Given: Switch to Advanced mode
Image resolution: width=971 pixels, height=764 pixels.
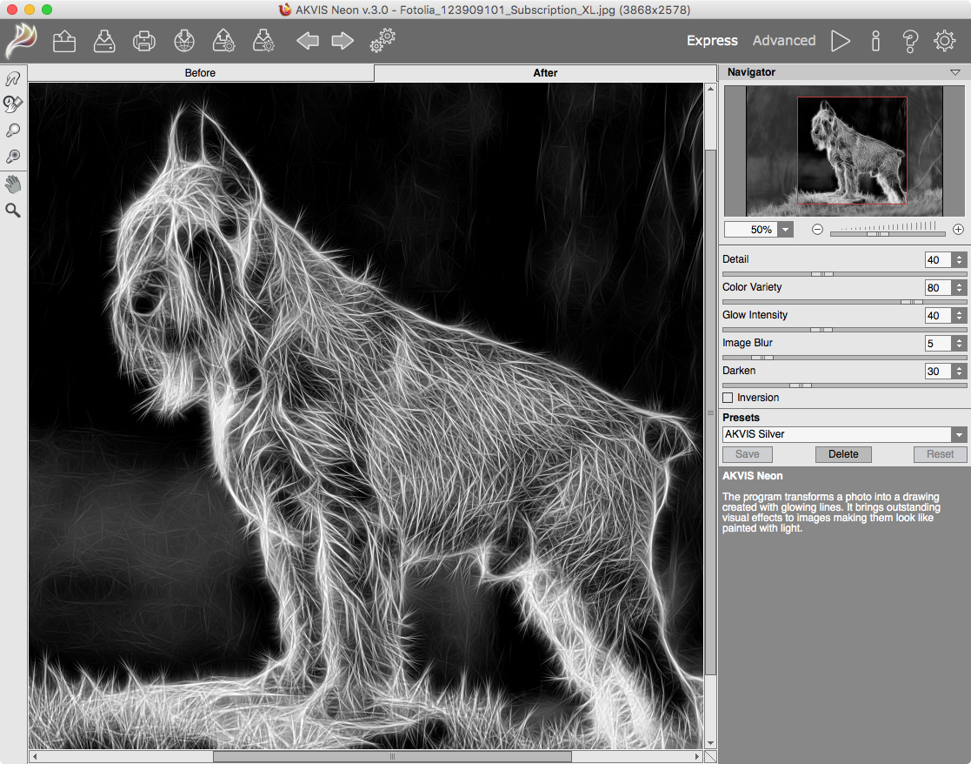Looking at the screenshot, I should (784, 41).
